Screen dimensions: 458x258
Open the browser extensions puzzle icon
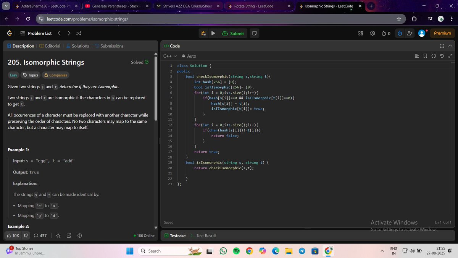[414, 19]
